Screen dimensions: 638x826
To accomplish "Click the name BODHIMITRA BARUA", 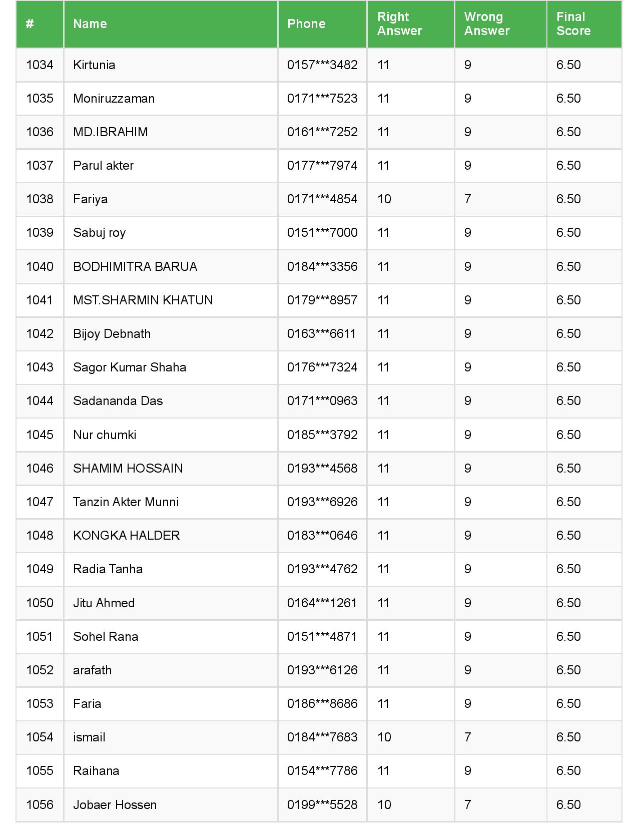I will [x=135, y=266].
